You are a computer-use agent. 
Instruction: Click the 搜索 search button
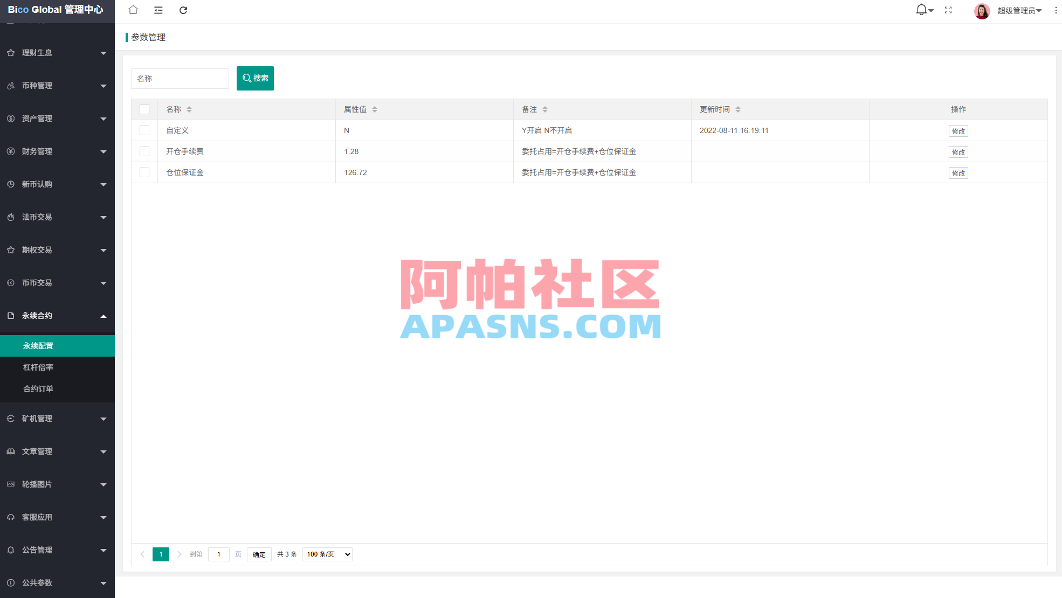[x=255, y=78]
